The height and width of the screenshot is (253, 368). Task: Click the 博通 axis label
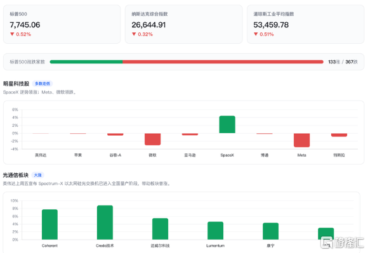tap(265, 155)
